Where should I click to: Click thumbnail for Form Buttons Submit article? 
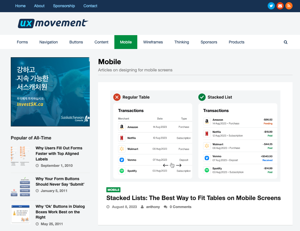[20, 187]
